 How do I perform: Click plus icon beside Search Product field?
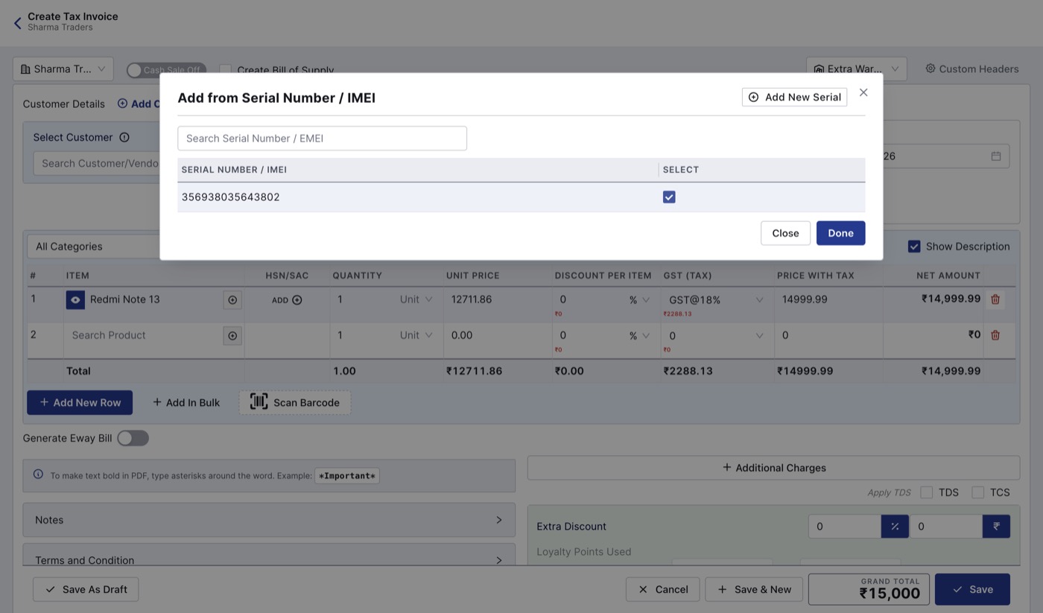(232, 336)
